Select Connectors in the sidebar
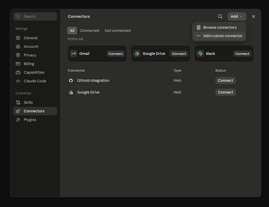This screenshot has width=269, height=207. (35, 111)
